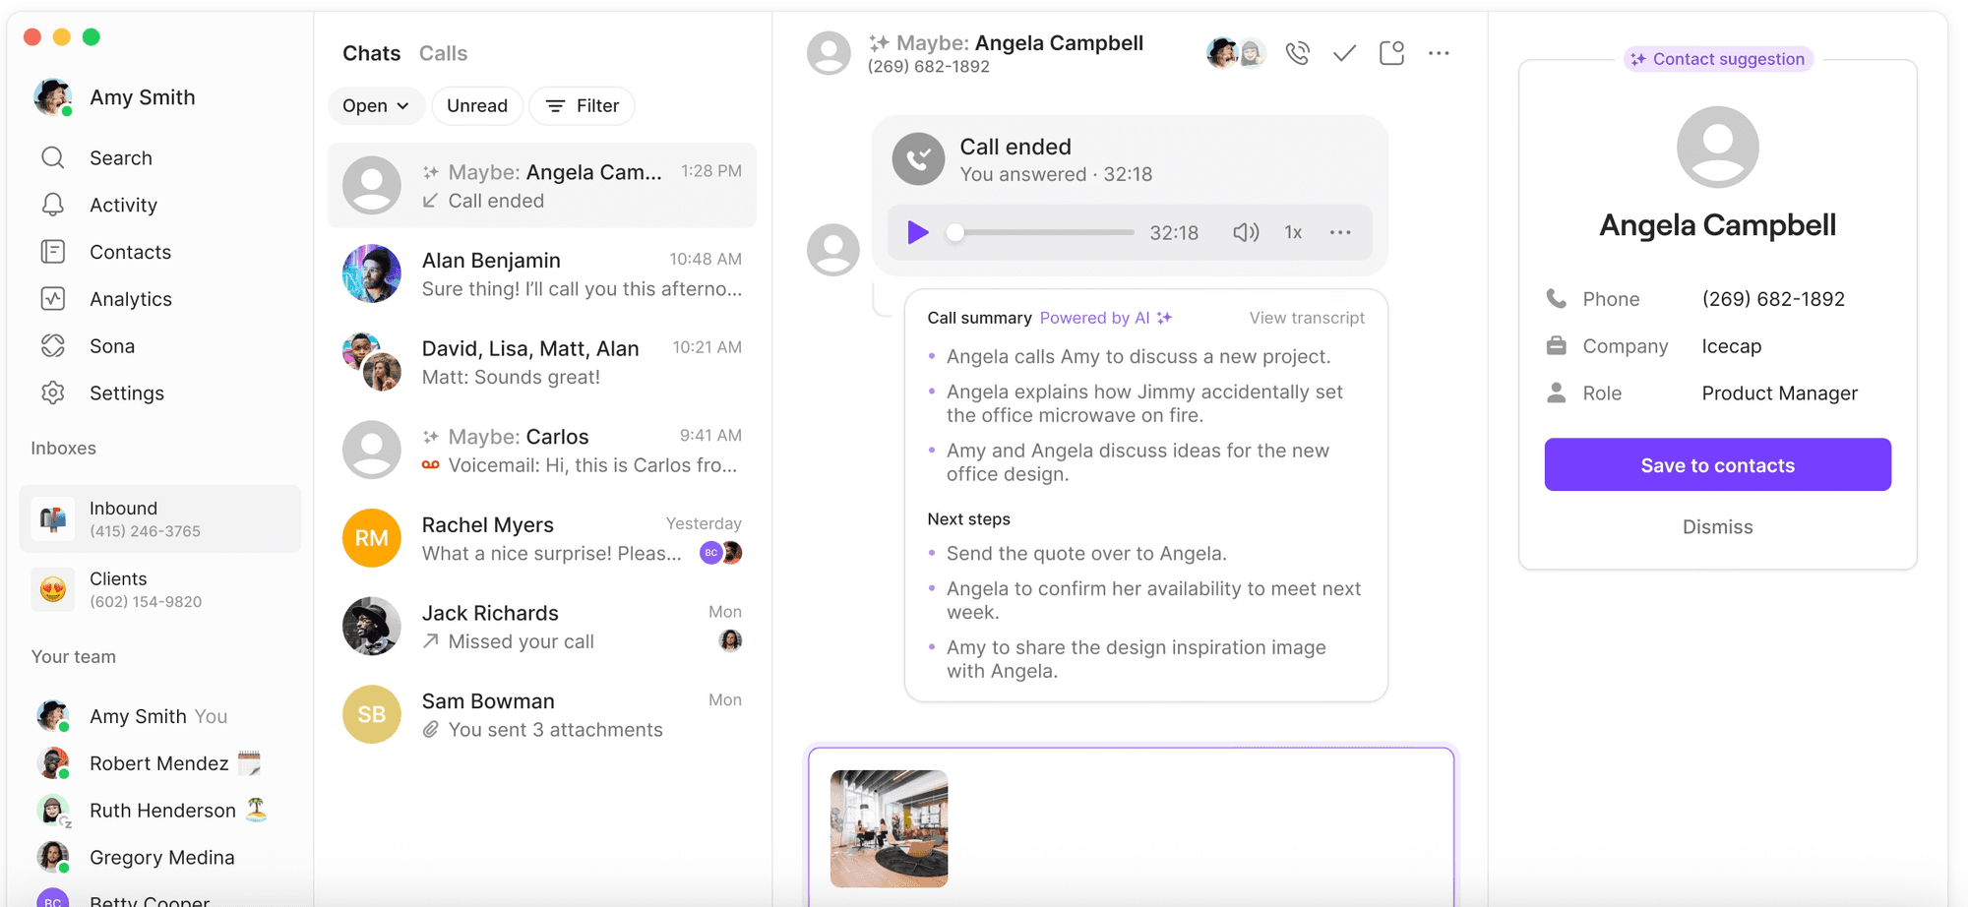
Task: Open the Analytics sidebar icon
Action: pyautogui.click(x=53, y=299)
